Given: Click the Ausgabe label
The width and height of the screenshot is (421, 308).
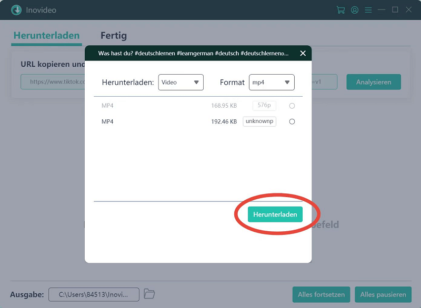Looking at the screenshot, I should click(x=27, y=294).
